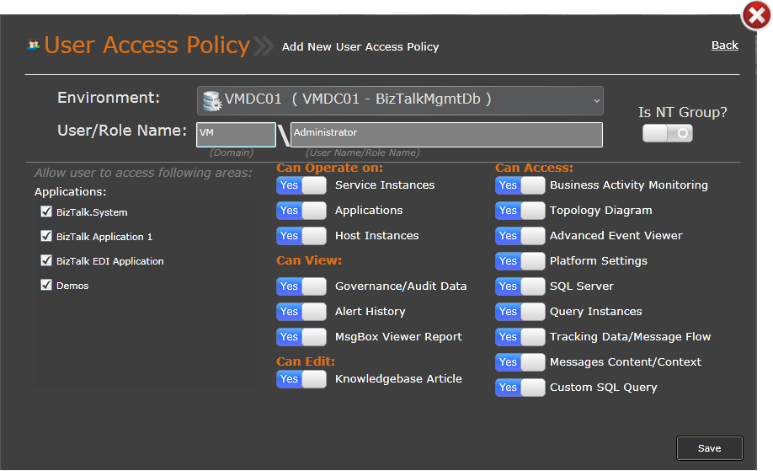Click the double chevron breadcrumb arrow
The width and height of the screenshot is (773, 471).
click(x=264, y=45)
